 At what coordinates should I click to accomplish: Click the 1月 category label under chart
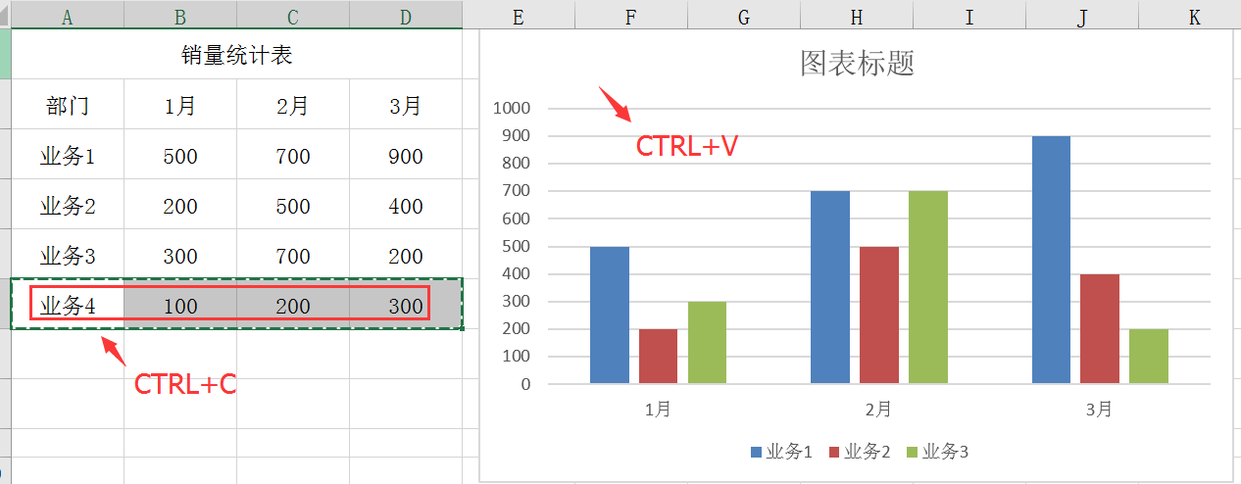point(658,409)
